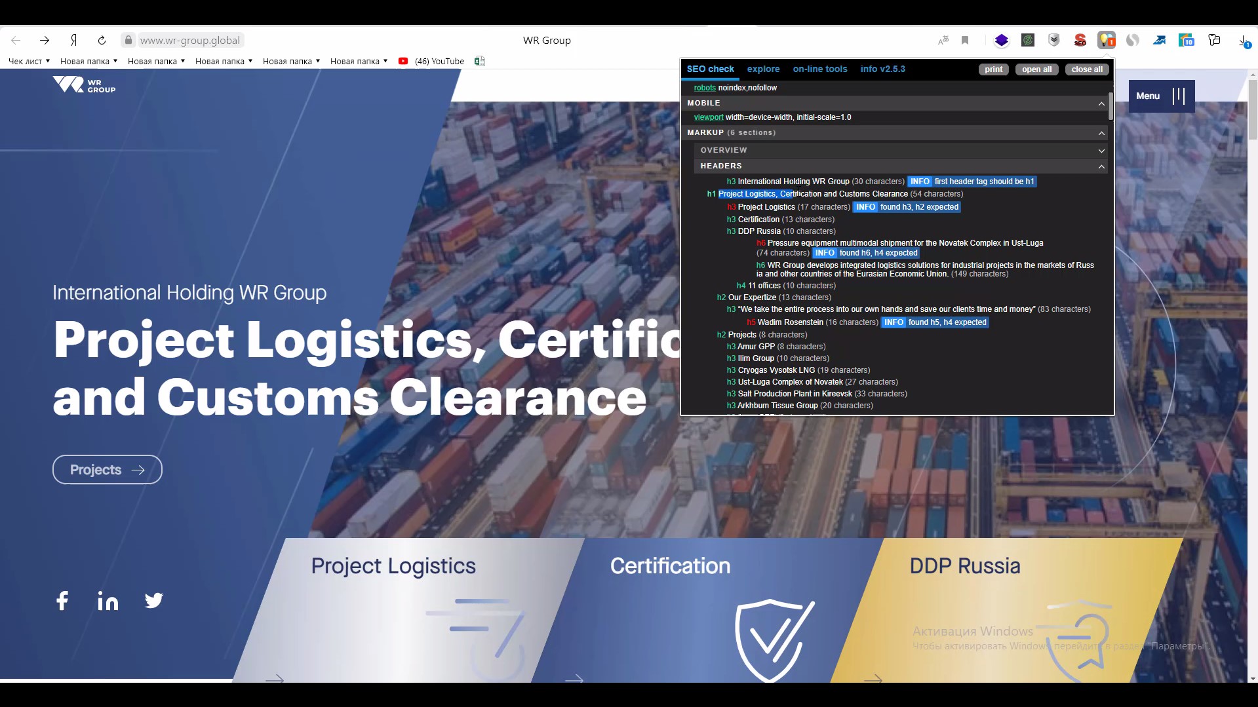
Task: Click the open all button
Action: [x=1036, y=69]
